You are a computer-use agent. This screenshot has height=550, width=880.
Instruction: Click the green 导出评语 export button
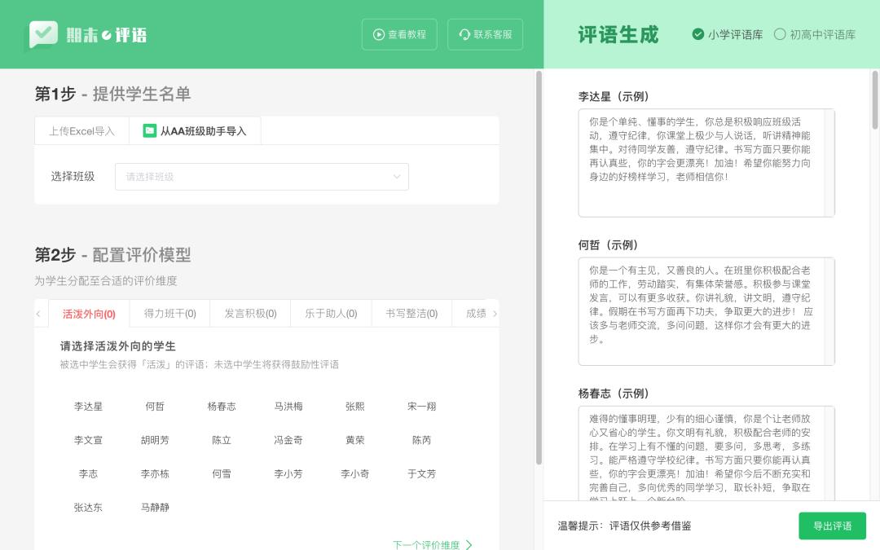click(x=832, y=526)
